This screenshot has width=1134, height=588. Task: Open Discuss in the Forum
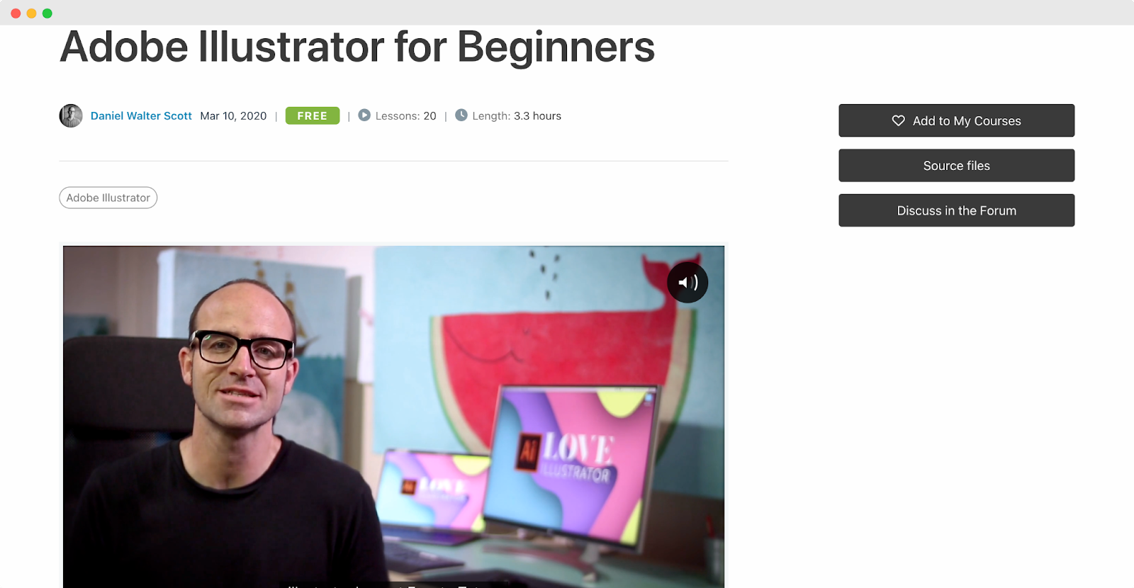tap(956, 210)
